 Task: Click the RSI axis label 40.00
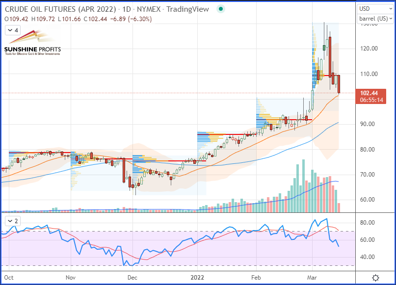point(368,257)
